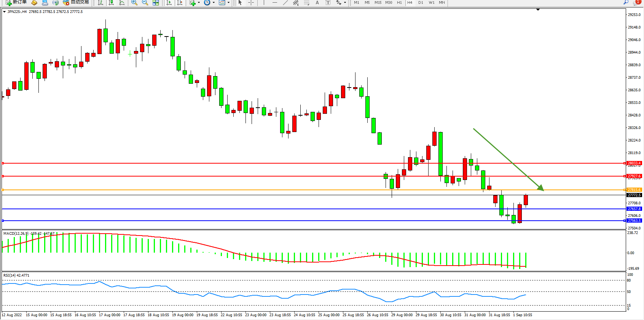The width and height of the screenshot is (644, 320).
Task: Click the New Order (新订单) button
Action: pyautogui.click(x=16, y=2)
